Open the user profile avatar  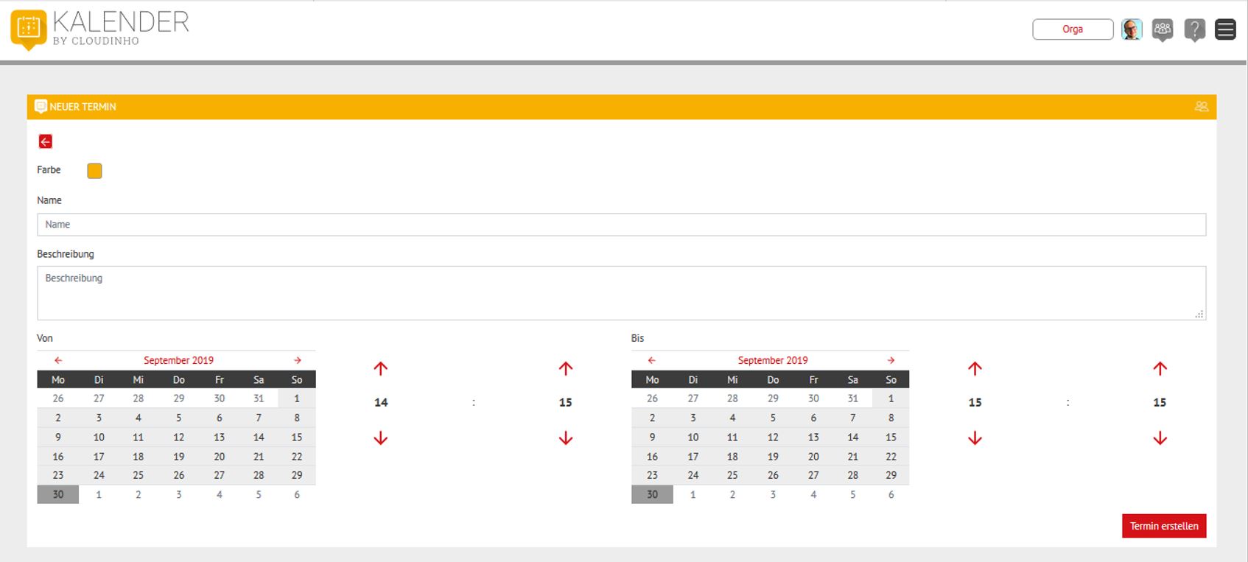tap(1132, 29)
